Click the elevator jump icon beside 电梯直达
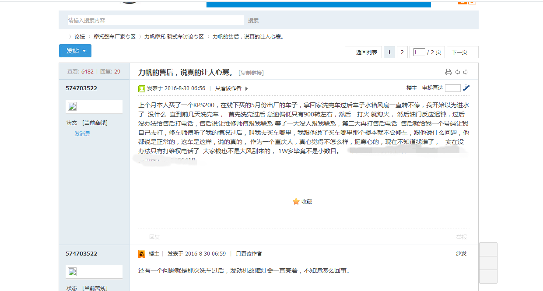 tap(466, 88)
